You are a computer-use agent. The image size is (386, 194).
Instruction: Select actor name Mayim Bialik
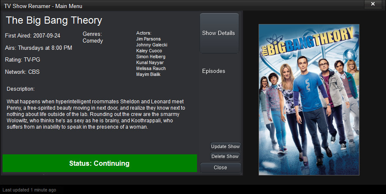(x=148, y=74)
